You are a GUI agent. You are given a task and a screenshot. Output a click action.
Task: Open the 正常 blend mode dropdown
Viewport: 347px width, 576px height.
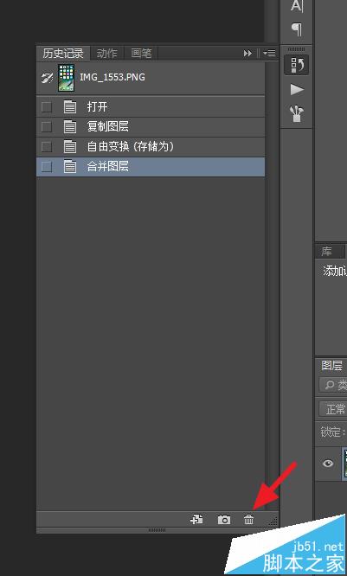[333, 409]
